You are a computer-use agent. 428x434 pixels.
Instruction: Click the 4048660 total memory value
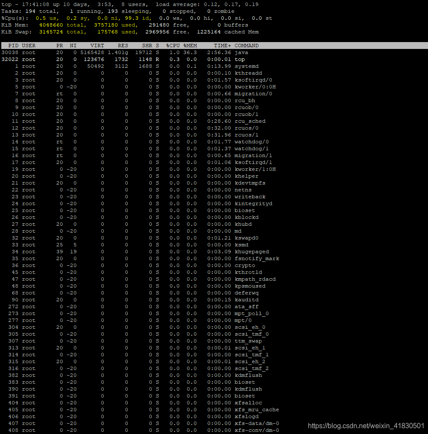51,25
